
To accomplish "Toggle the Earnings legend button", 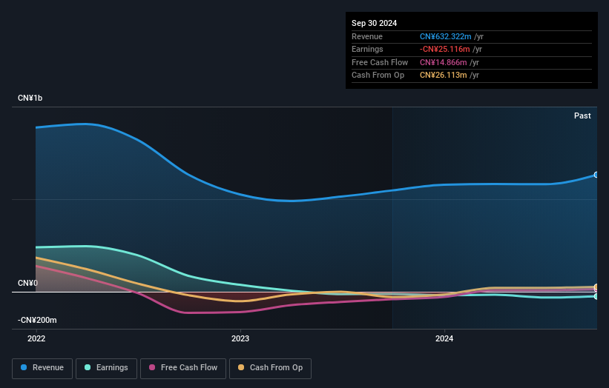I will click(x=106, y=368).
